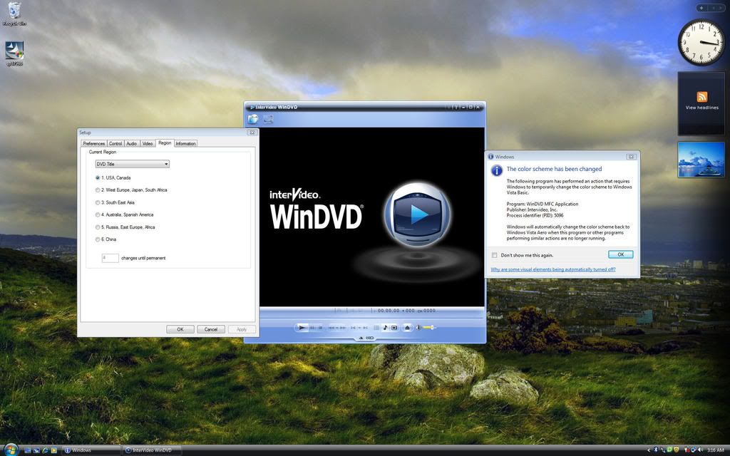Image resolution: width=730 pixels, height=456 pixels.
Task: Open the Windows Start orb
Action: point(11,450)
